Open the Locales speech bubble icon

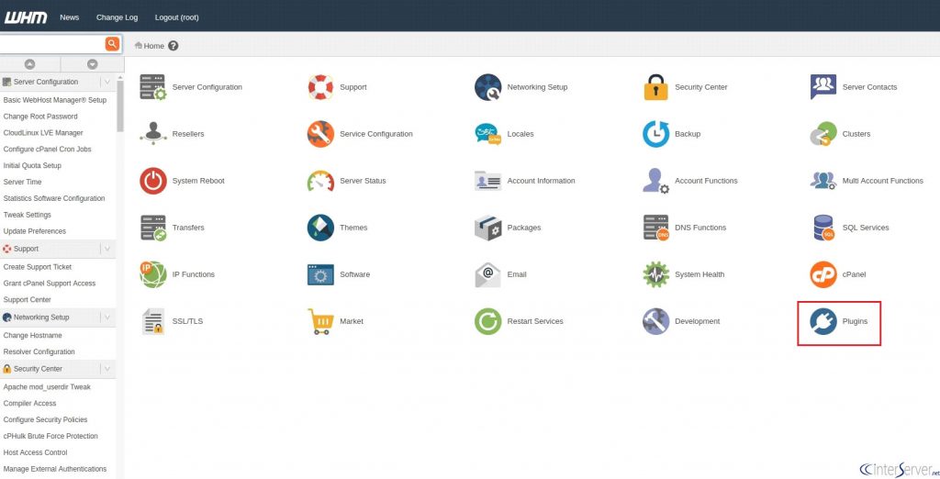coord(488,134)
